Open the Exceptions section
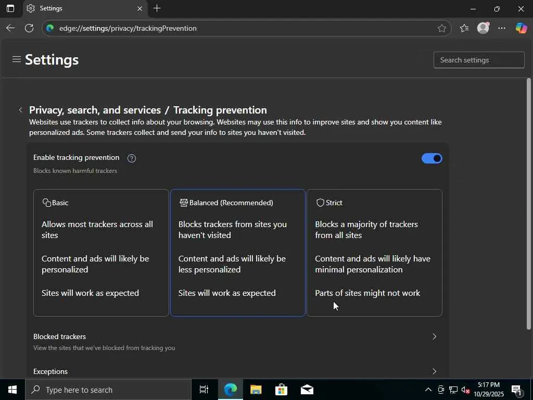533x400 pixels. coord(237,371)
